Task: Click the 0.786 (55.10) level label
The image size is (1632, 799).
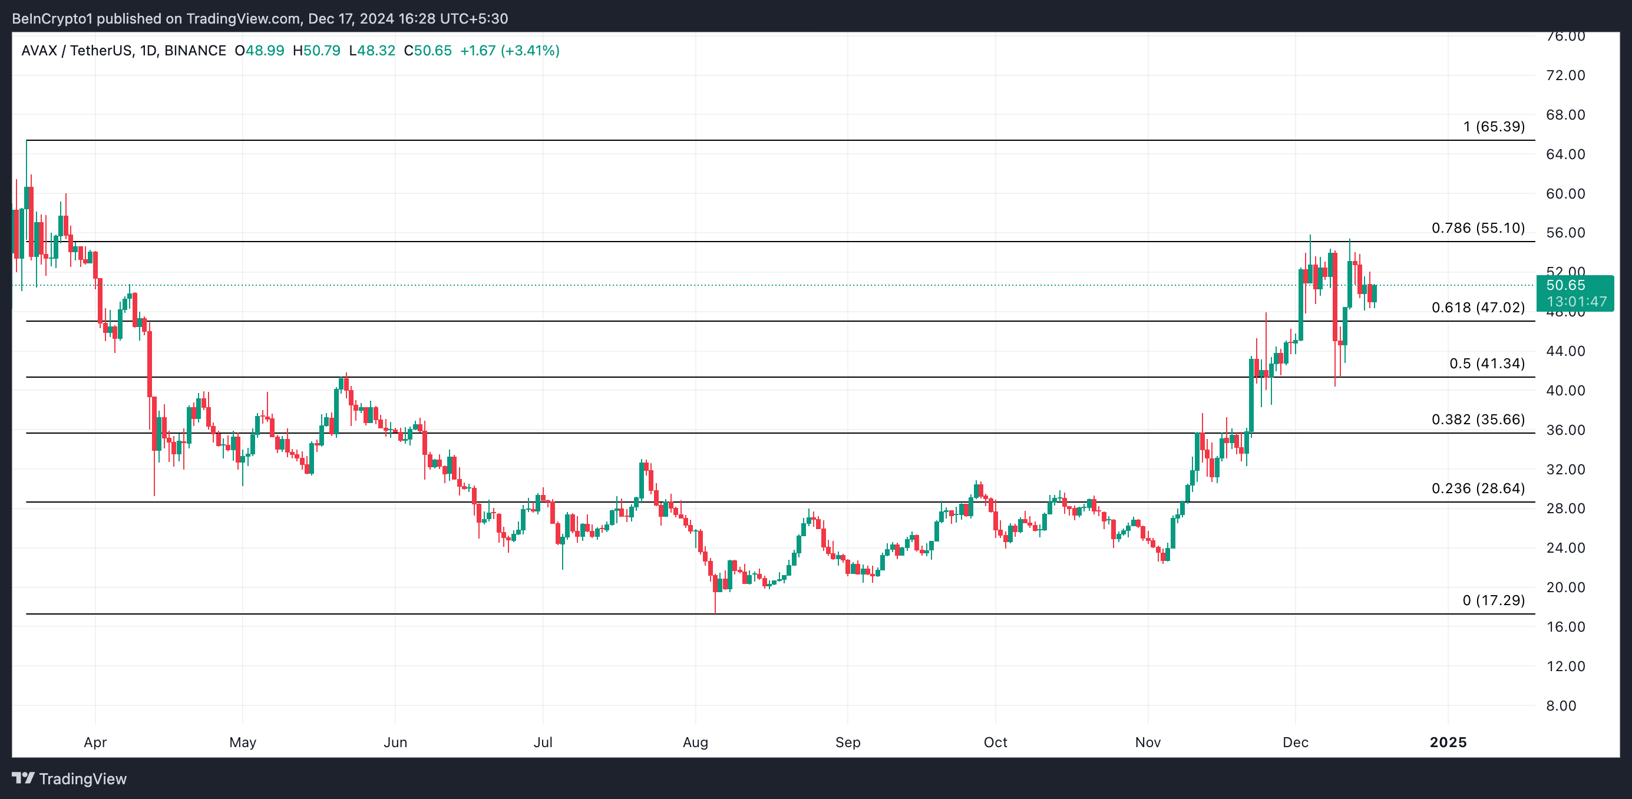Action: pos(1478,228)
